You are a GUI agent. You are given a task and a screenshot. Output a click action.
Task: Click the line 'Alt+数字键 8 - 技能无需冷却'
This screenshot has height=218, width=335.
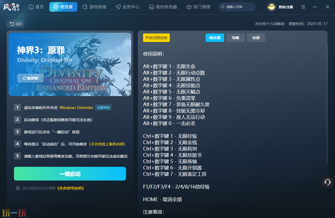click(174, 111)
